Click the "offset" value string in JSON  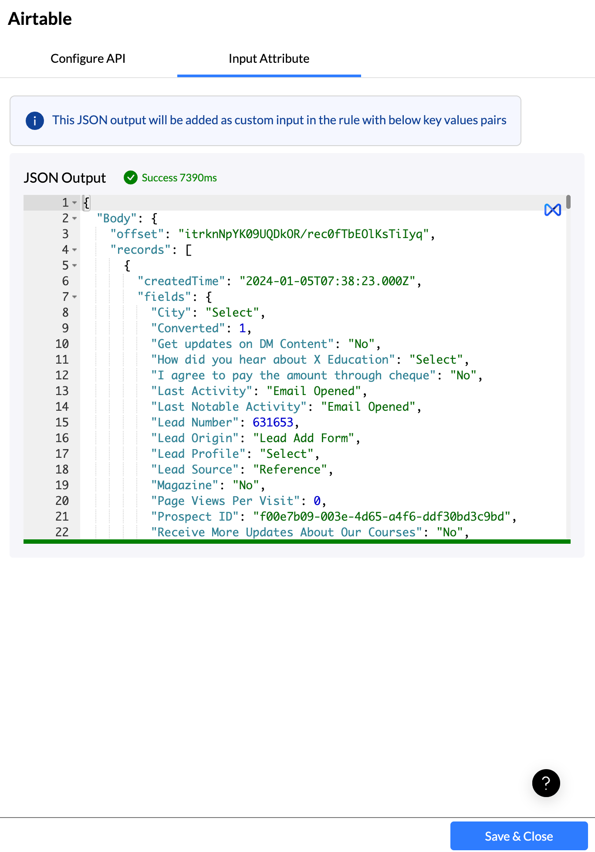click(x=304, y=234)
